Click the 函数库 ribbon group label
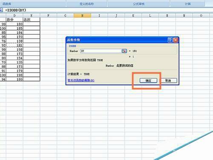 [x=7, y=4]
